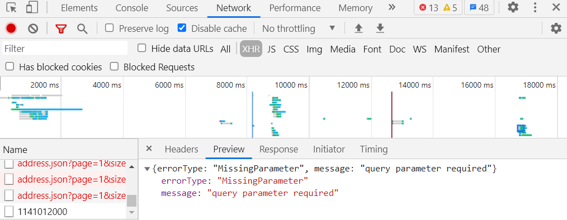Select the Network tab
Screen dimensions: 567x220
tap(234, 8)
